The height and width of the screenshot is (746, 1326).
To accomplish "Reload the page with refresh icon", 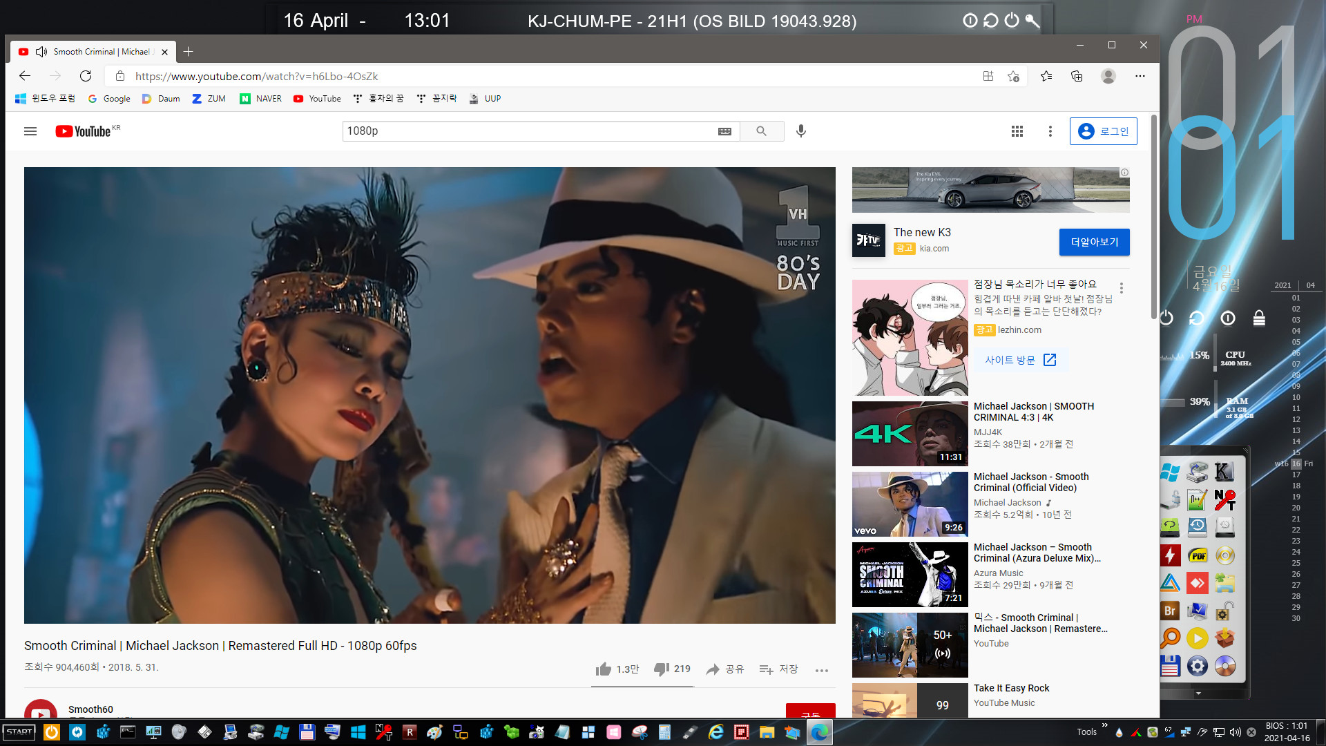I will [86, 76].
